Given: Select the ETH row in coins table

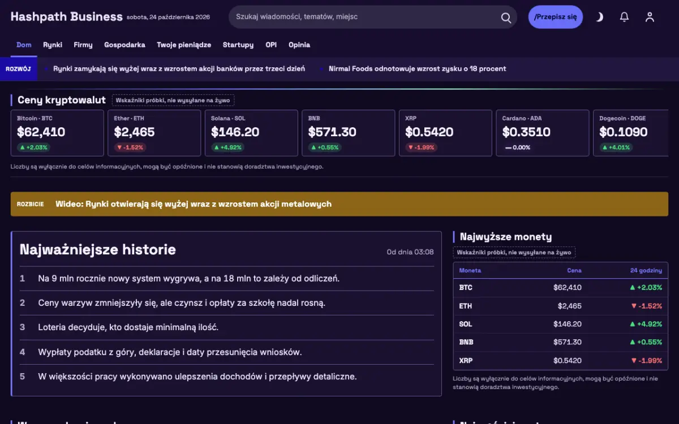Looking at the screenshot, I should (x=561, y=306).
